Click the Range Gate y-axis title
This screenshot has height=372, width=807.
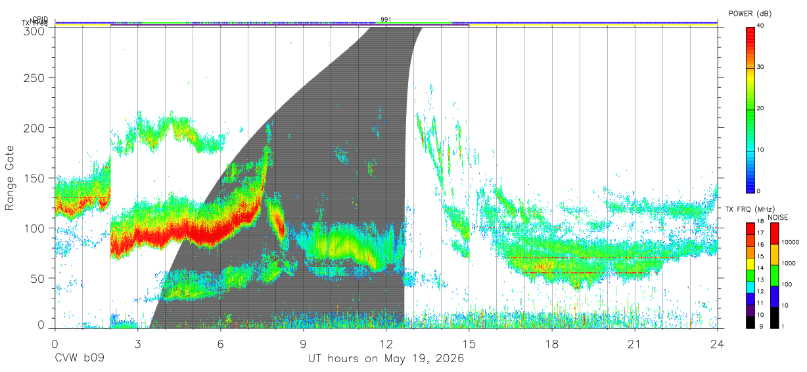[x=11, y=178]
